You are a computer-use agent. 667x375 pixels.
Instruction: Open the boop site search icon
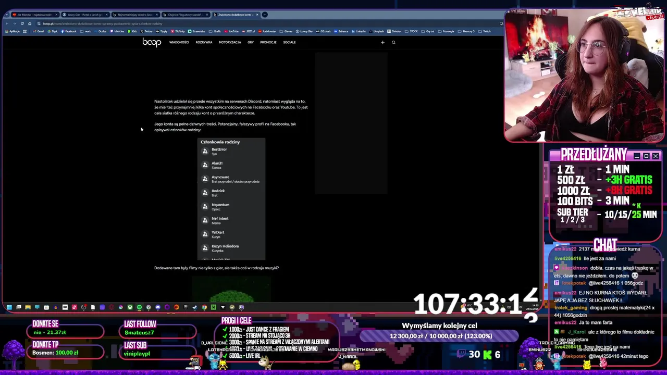(393, 42)
